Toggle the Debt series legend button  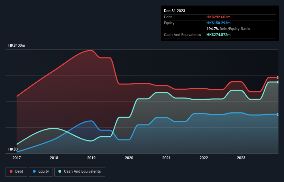pos(17,172)
